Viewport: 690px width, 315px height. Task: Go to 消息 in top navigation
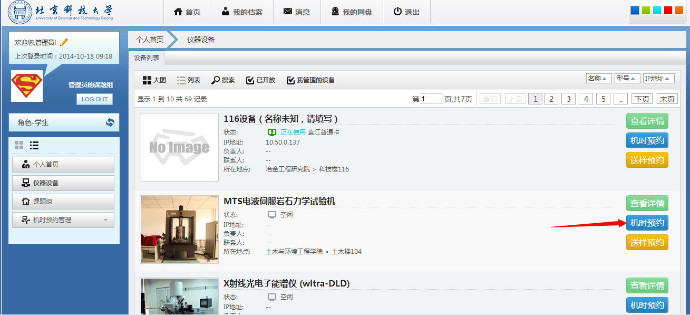297,12
